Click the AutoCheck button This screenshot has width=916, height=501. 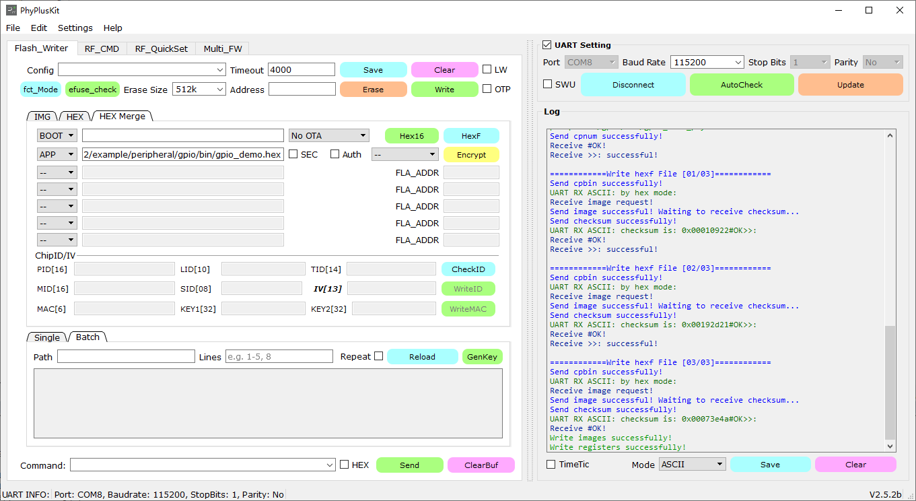tap(742, 85)
